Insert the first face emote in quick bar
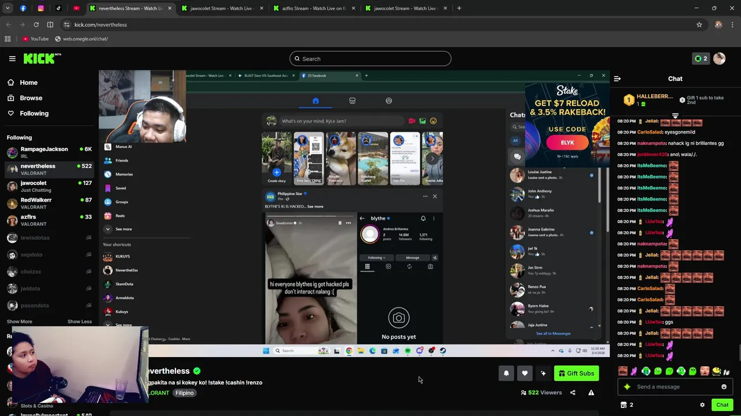The height and width of the screenshot is (416, 741). (x=622, y=372)
